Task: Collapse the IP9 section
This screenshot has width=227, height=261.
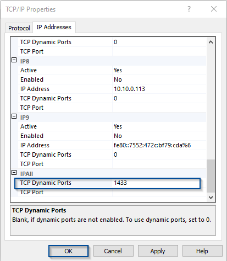Action: [x=14, y=116]
